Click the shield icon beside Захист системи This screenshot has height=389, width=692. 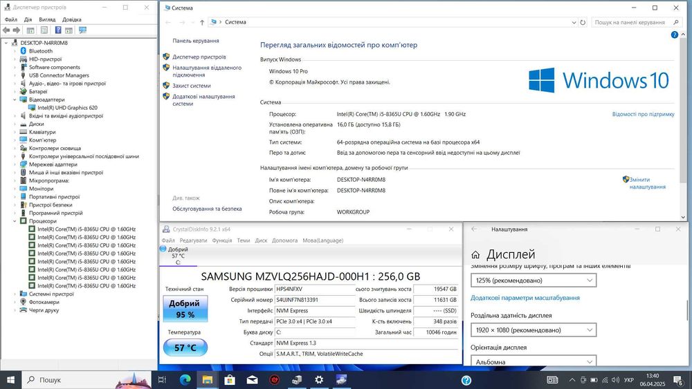166,86
